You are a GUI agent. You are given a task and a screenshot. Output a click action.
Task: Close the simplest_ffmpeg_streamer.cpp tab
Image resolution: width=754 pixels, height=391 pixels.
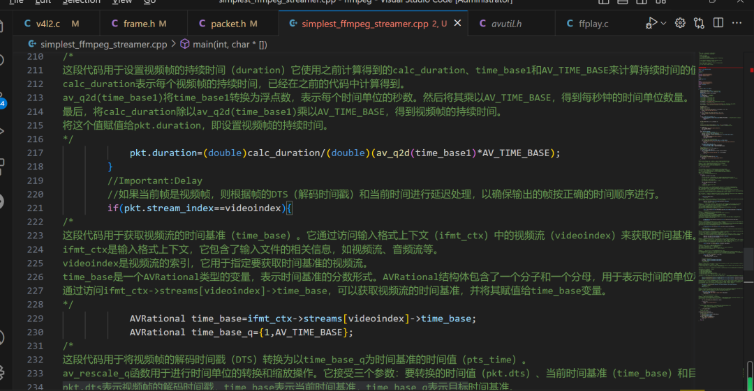click(x=458, y=23)
